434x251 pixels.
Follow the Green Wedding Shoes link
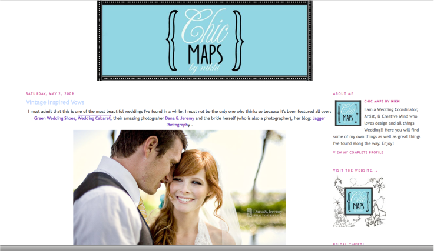(x=55, y=118)
